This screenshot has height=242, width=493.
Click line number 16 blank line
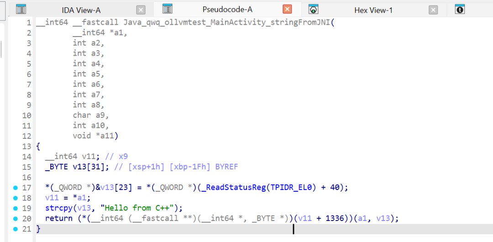(x=27, y=177)
